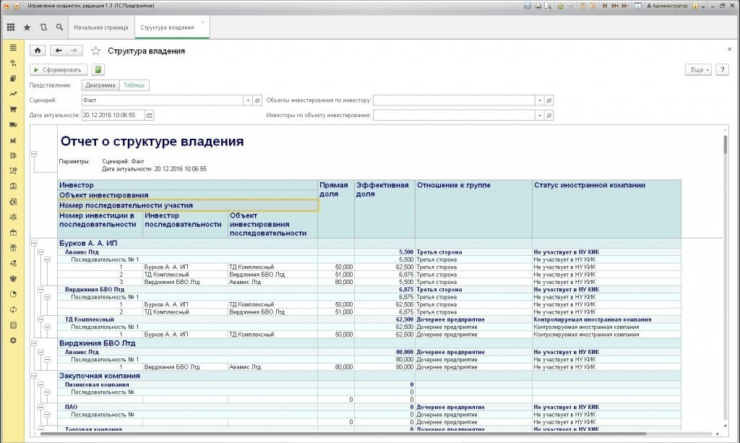Viewport: 740px width, 443px height.
Task: Open search with the magnifier icon
Action: [59, 27]
